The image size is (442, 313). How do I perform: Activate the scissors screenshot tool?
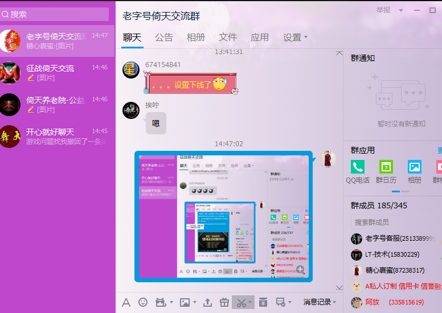[x=241, y=303]
